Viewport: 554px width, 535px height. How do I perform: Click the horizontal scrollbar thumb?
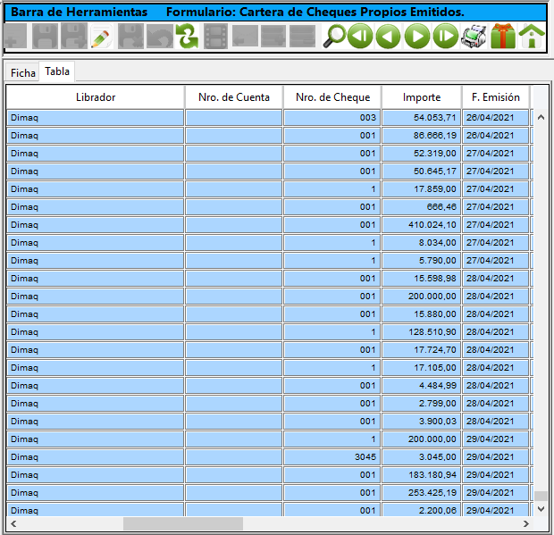coord(183,523)
